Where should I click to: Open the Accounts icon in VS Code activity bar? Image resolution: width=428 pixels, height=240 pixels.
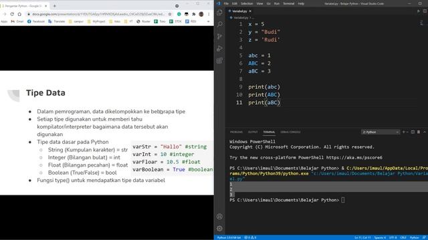point(219,217)
